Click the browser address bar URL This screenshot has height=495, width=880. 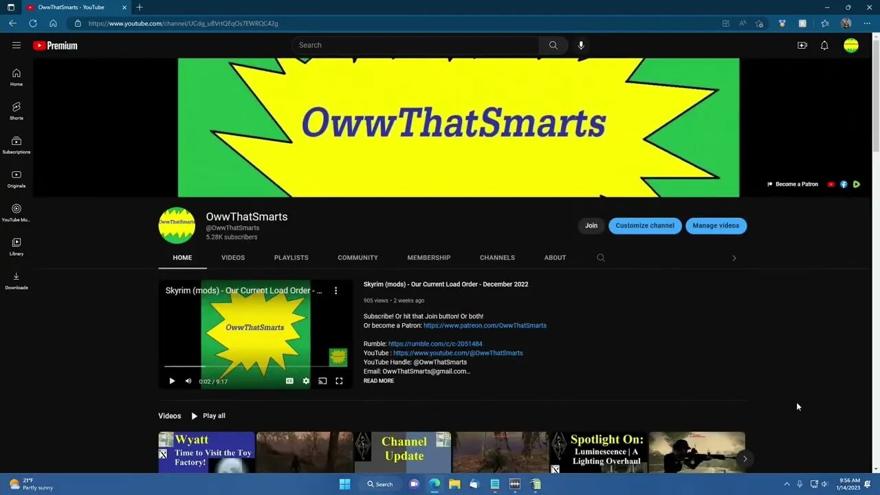click(183, 23)
